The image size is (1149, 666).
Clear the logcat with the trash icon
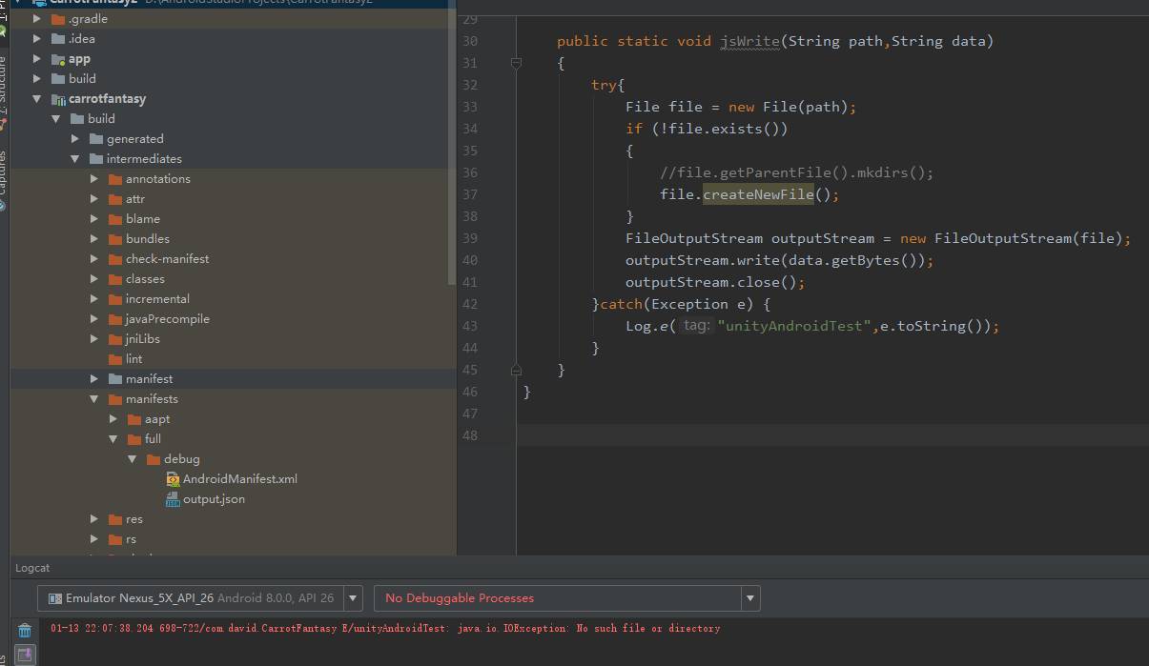pyautogui.click(x=25, y=630)
